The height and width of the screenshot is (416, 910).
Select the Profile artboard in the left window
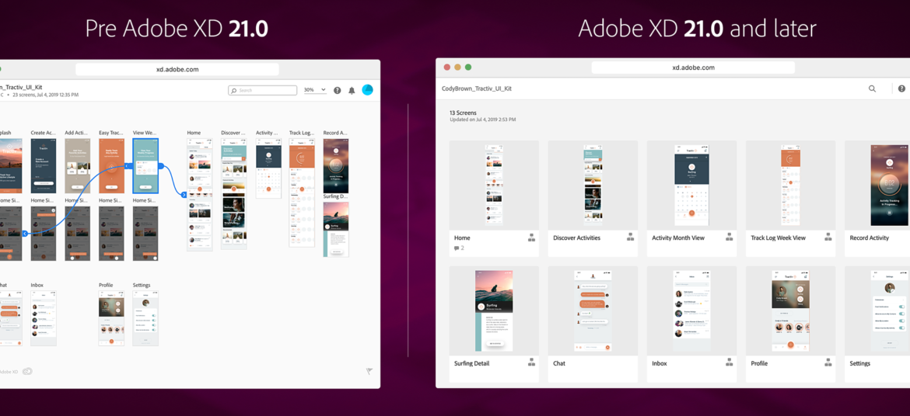[x=111, y=318]
